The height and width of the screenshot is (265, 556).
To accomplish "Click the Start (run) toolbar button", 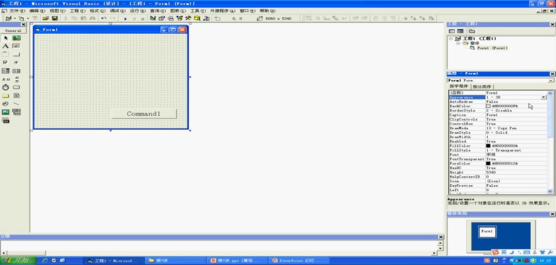I will [x=126, y=19].
